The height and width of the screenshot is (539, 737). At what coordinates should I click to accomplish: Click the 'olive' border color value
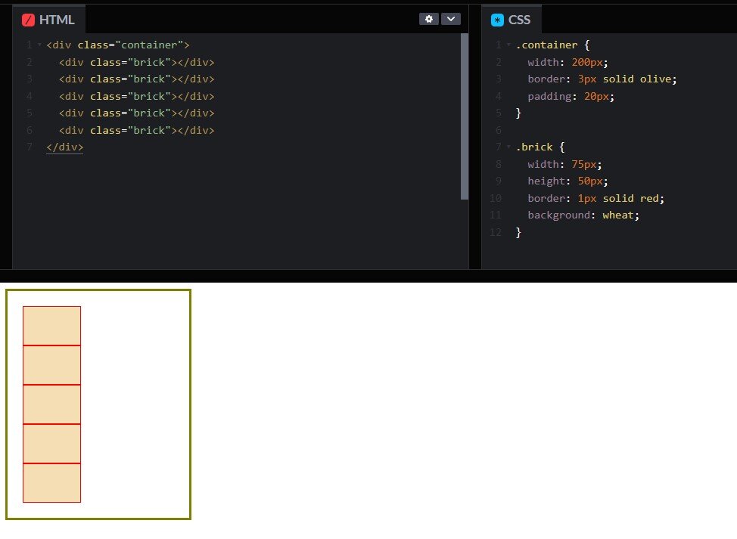point(655,79)
